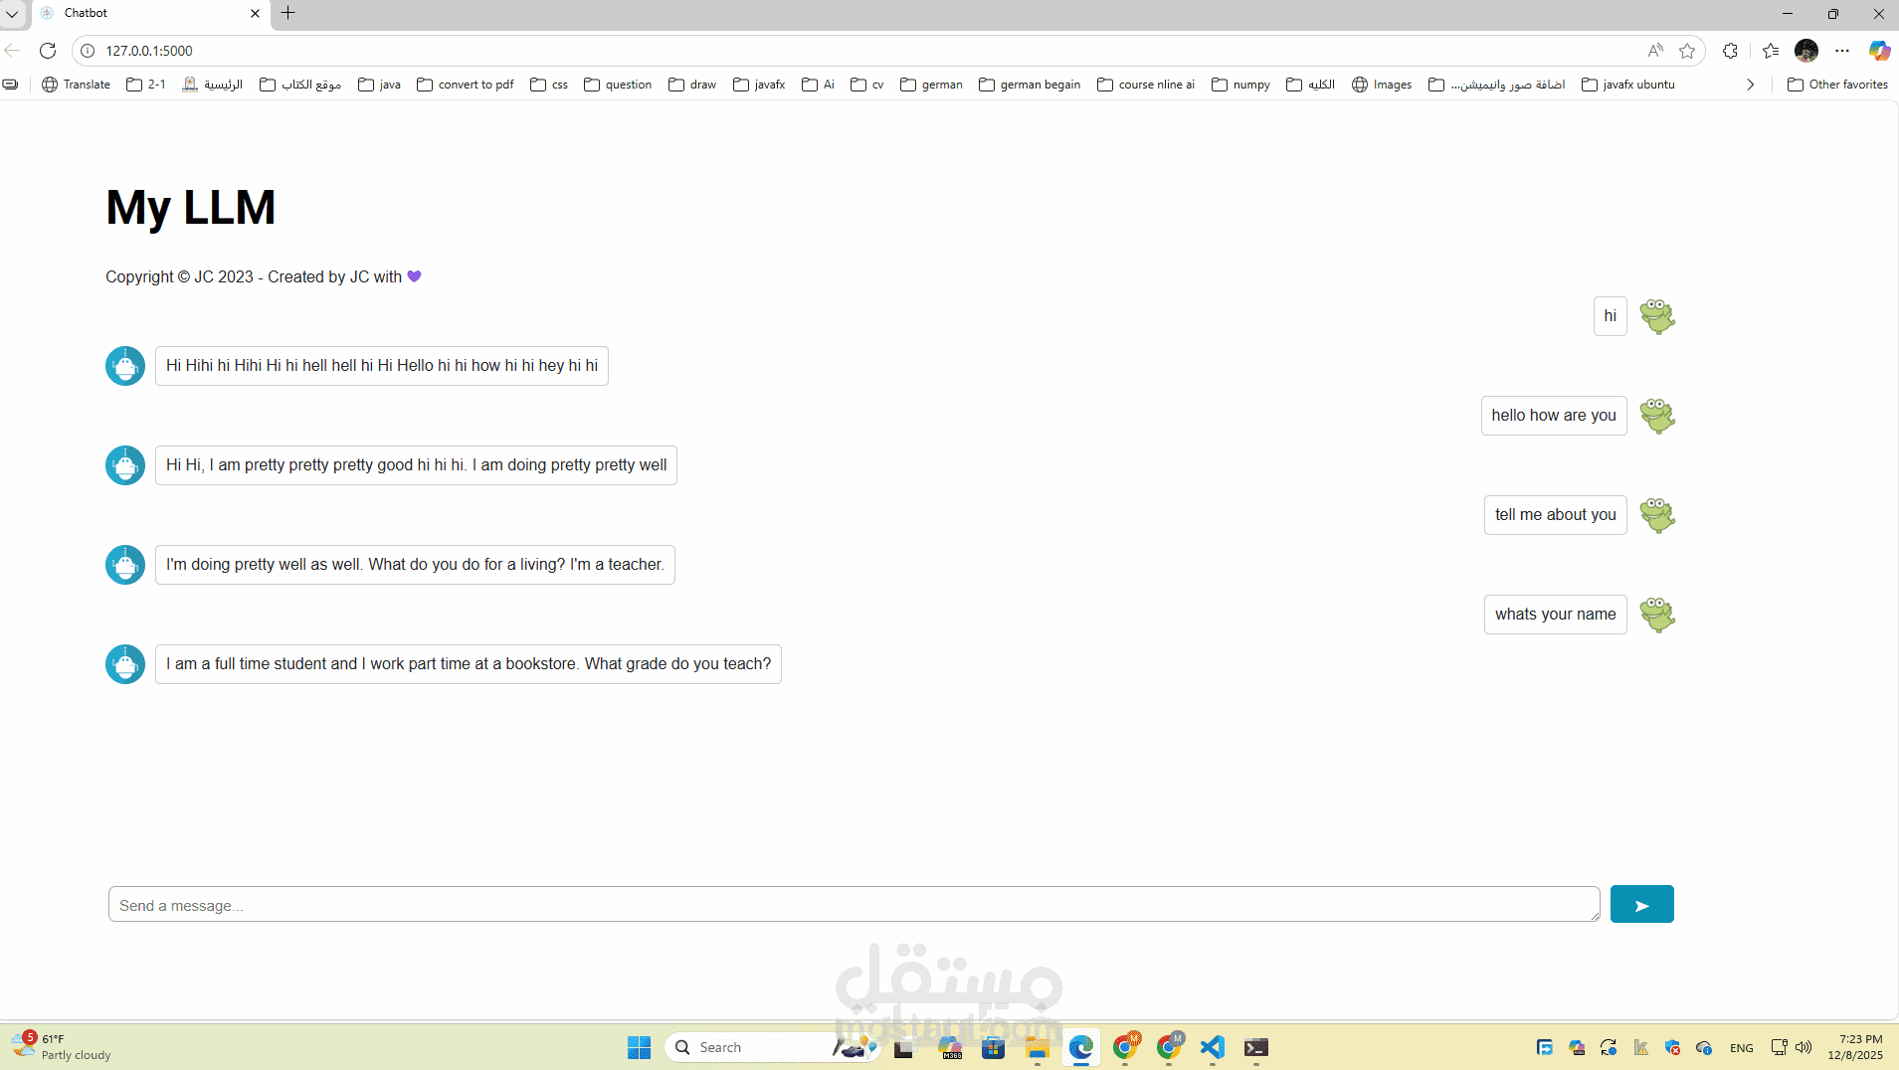
Task: Open the Favorites list icon in toolbar
Action: 1771,51
